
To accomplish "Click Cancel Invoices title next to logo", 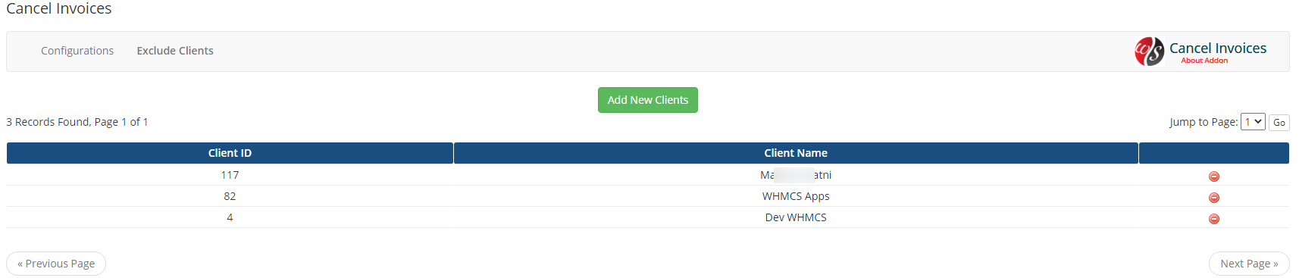I will [1218, 48].
